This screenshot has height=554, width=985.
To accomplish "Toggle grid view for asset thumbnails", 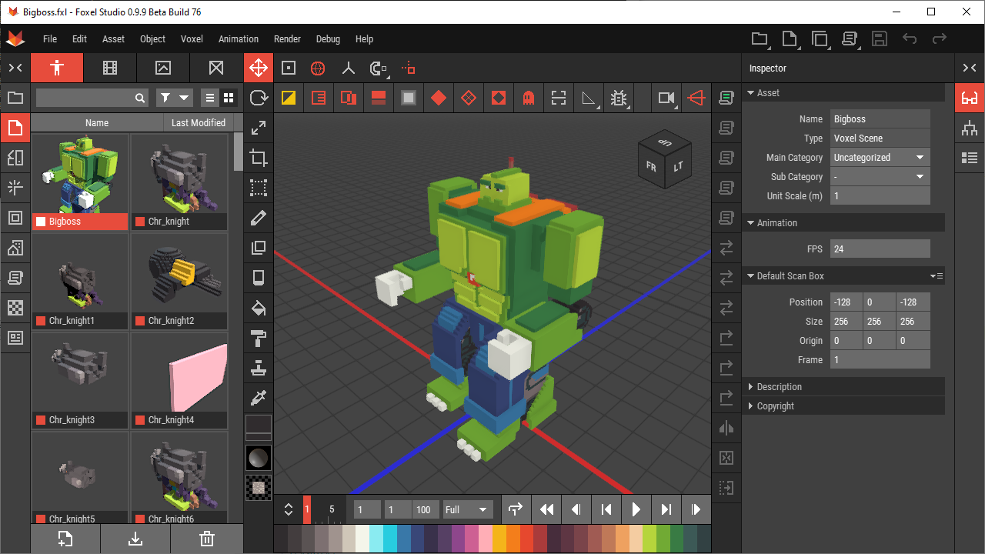I will tap(228, 98).
